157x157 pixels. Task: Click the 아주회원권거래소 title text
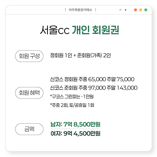80,10
